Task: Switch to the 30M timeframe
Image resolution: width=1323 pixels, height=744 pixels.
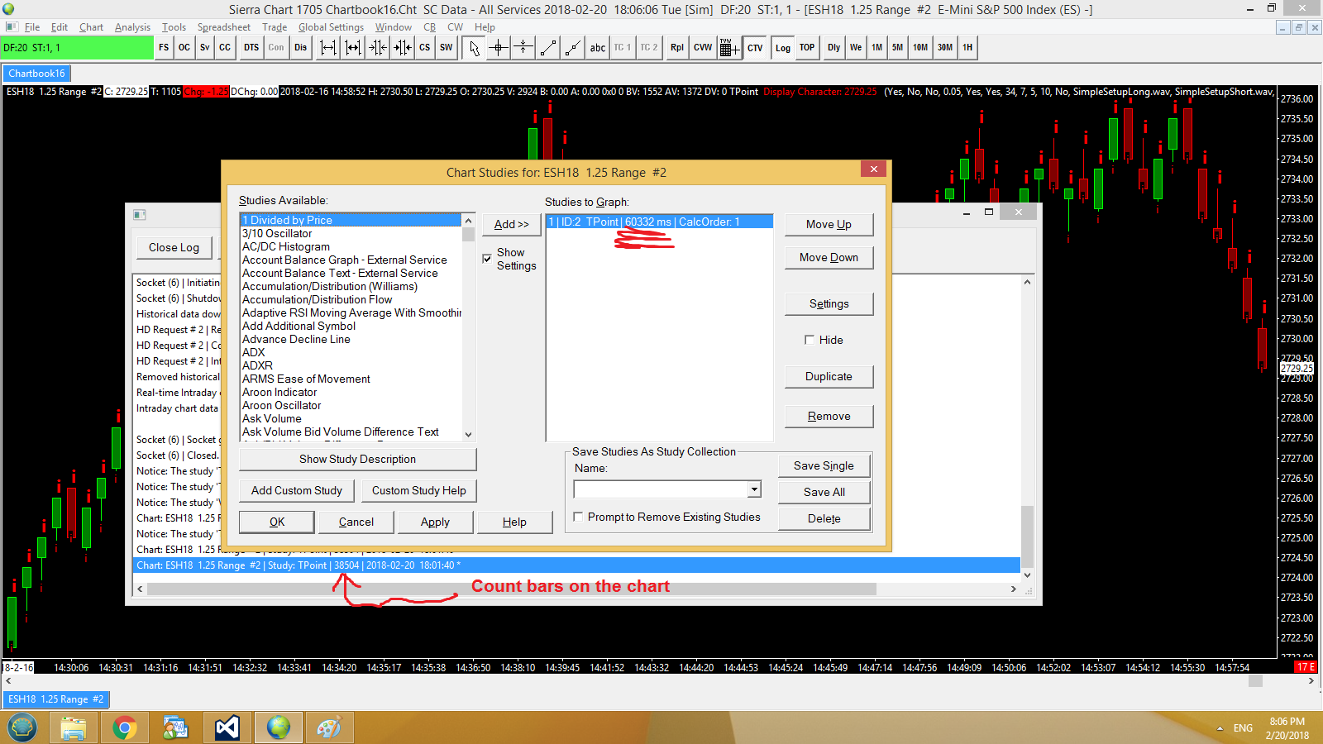Action: tap(944, 48)
